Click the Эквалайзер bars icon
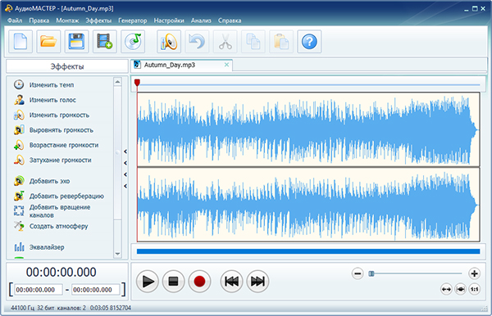492x316 pixels. coord(19,247)
